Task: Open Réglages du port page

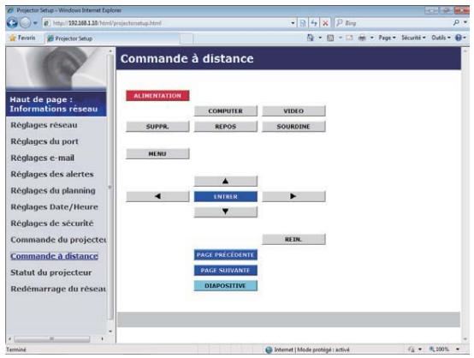Action: (44, 141)
